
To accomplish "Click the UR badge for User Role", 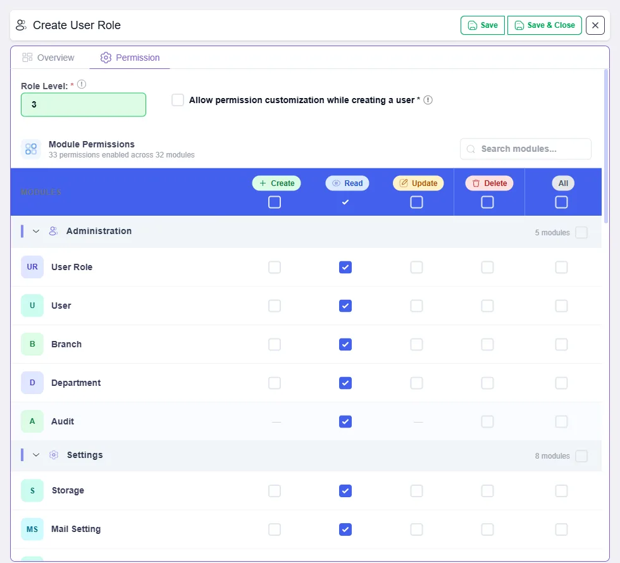I will pyautogui.click(x=32, y=267).
